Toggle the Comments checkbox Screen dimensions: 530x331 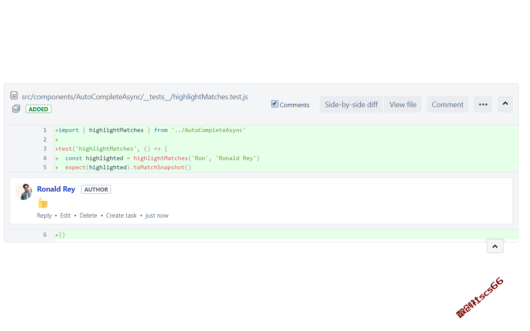pos(275,104)
